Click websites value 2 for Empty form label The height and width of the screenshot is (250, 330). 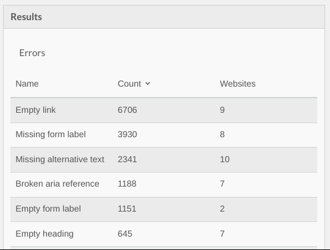tap(222, 209)
